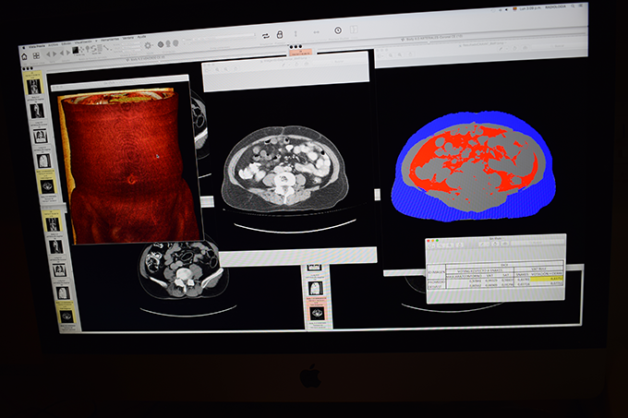Click the vertical double-arrow toolbar icon
Image resolution: width=628 pixels, height=418 pixels.
pyautogui.click(x=296, y=33)
